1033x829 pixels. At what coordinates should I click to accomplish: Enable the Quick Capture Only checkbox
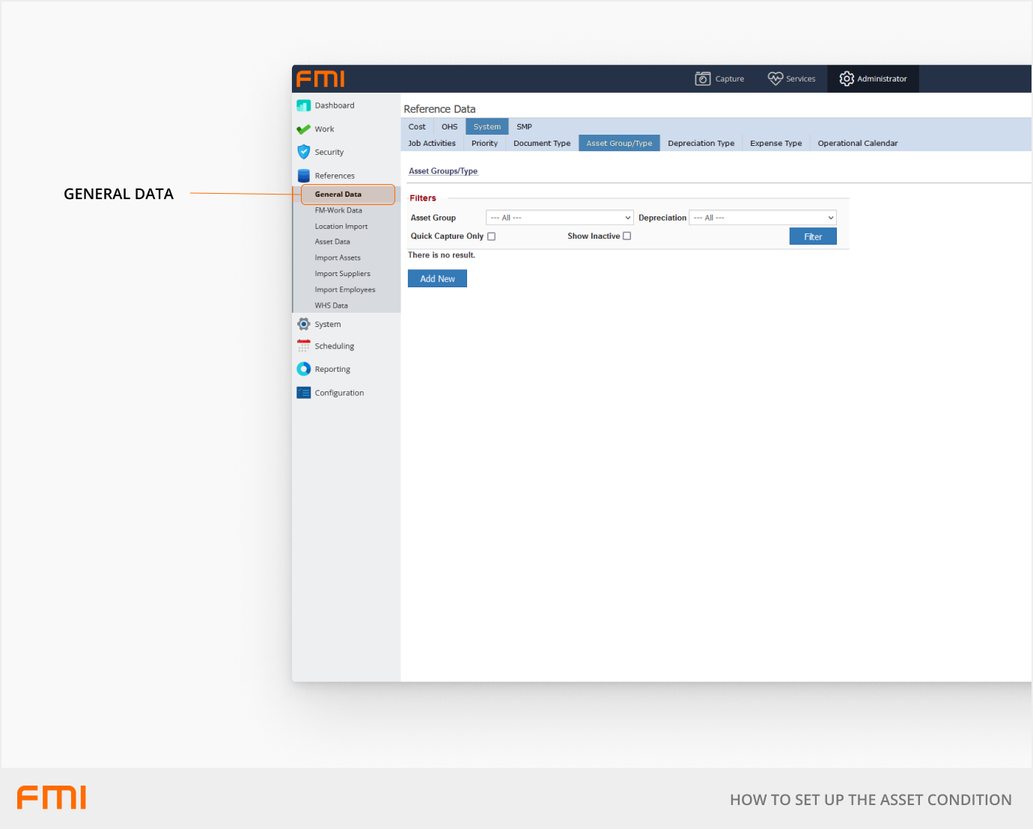pyautogui.click(x=492, y=236)
